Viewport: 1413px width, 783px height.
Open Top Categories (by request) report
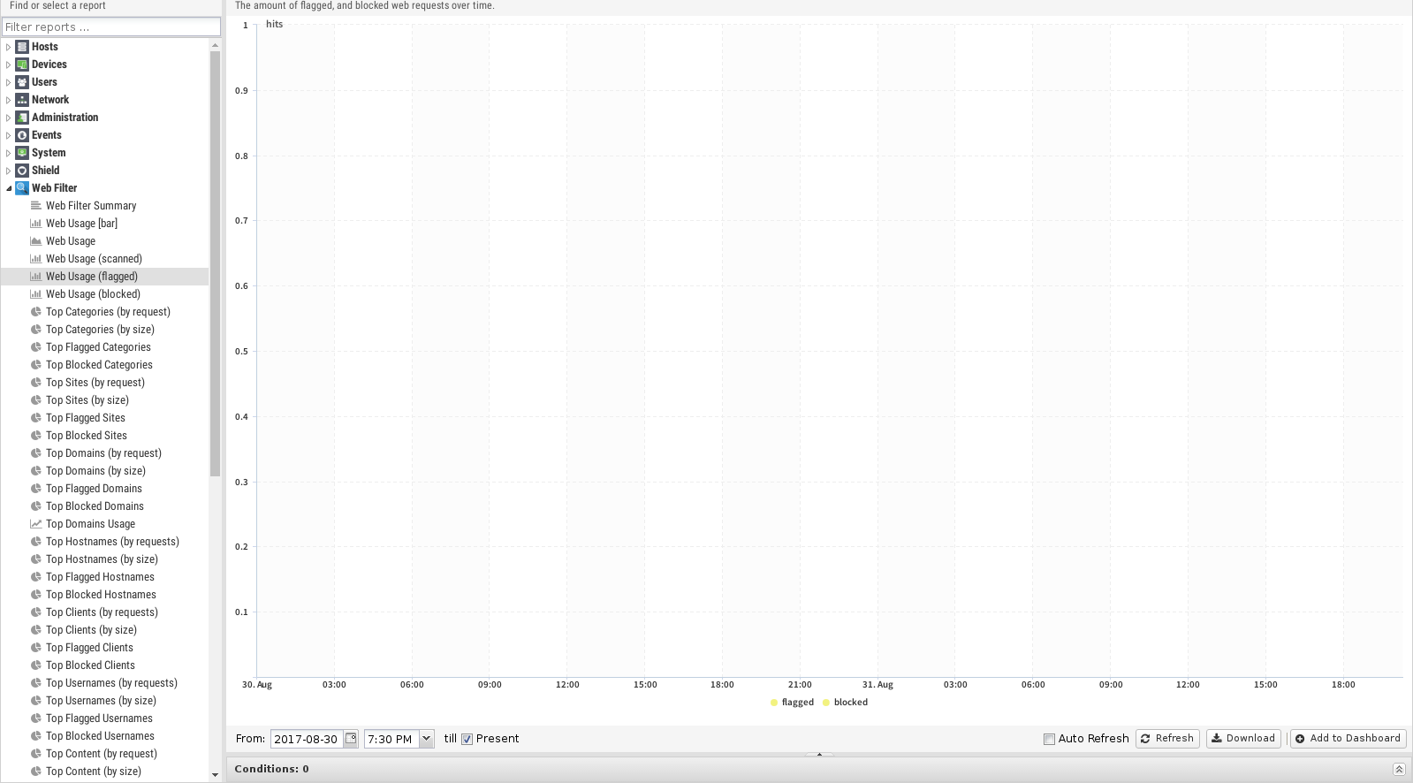click(x=108, y=312)
